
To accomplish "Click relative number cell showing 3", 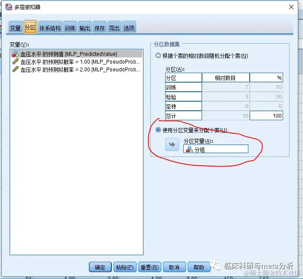I will point(226,96).
